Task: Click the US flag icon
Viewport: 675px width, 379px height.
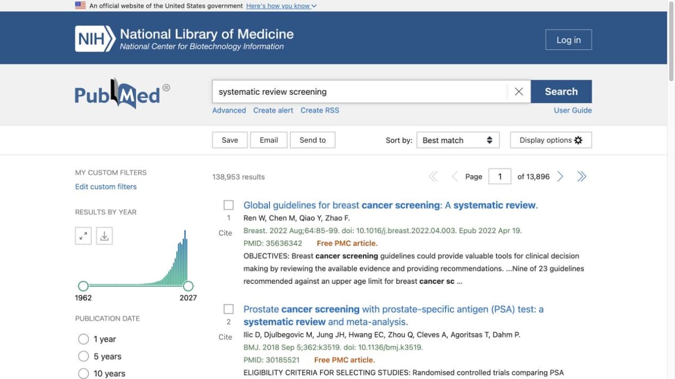Action: pyautogui.click(x=80, y=6)
